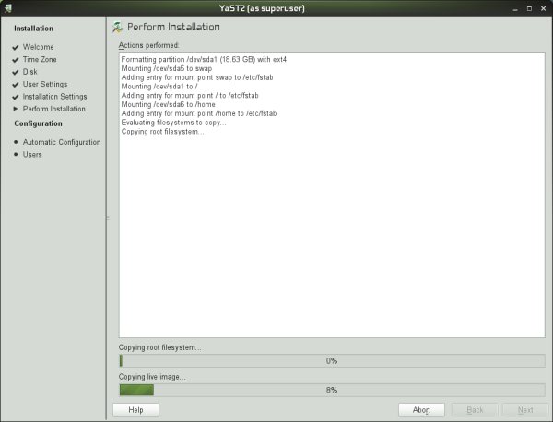553x422 pixels.
Task: Click the /home fstab entry log line
Action: coord(199,113)
